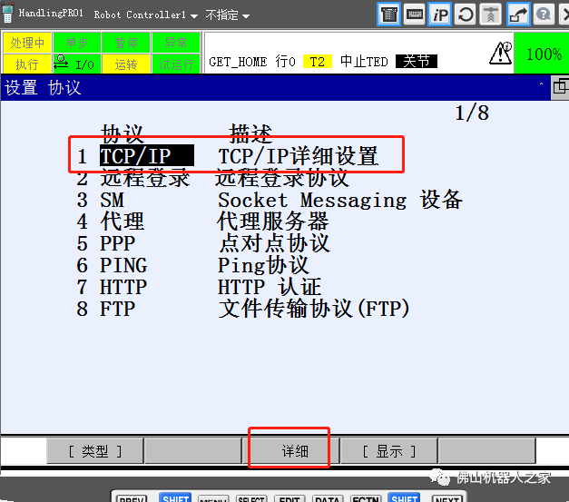Click the 试运行 status indicator

point(176,64)
